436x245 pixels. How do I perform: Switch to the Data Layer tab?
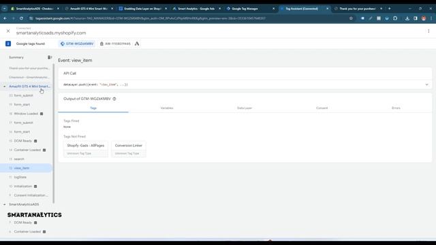245,108
